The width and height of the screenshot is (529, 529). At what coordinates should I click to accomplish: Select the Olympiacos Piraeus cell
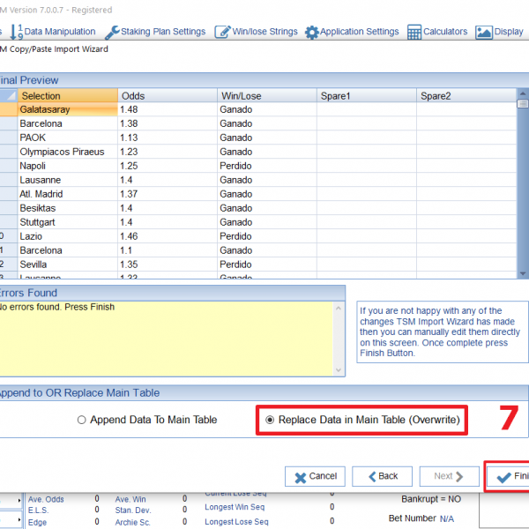68,152
